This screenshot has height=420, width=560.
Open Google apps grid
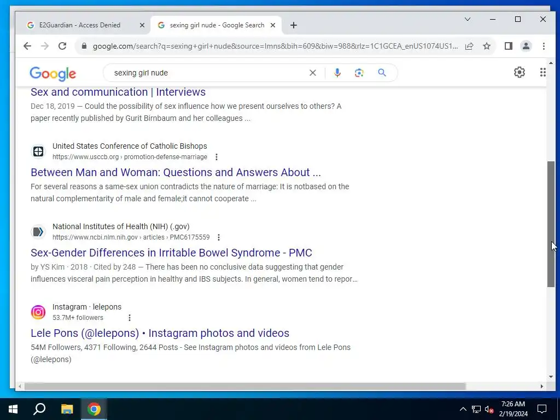click(542, 73)
